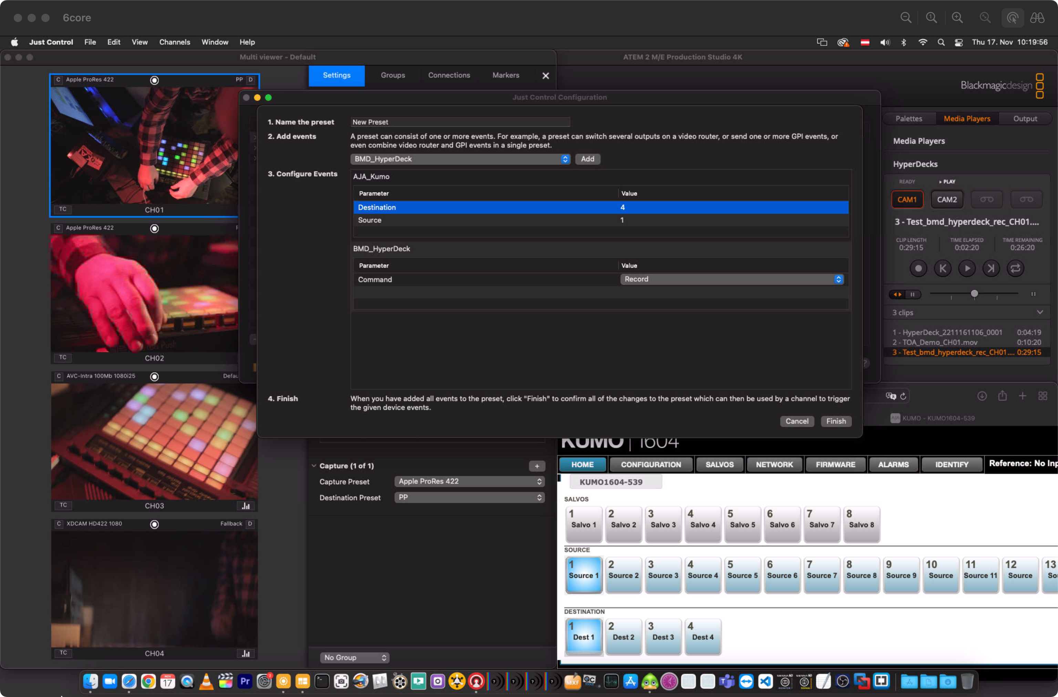Switch to the Markers tab
This screenshot has height=697, width=1058.
pyautogui.click(x=506, y=75)
